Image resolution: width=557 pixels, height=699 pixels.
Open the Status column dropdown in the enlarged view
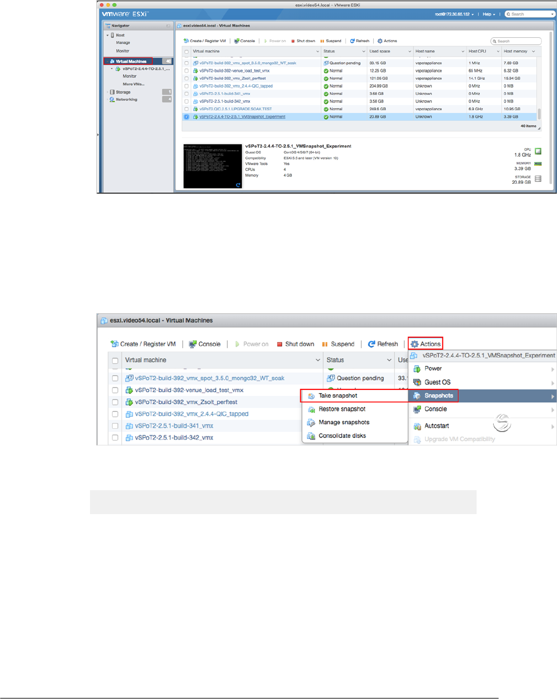coord(389,360)
